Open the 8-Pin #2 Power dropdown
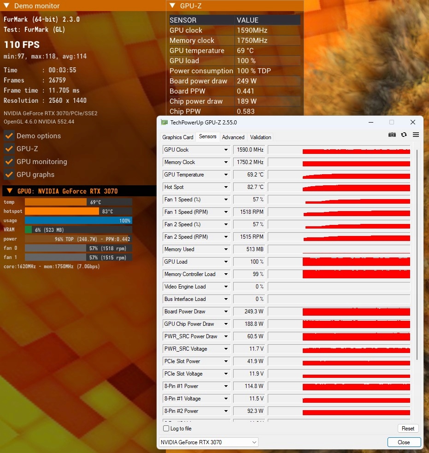This screenshot has width=429, height=453. (x=226, y=411)
